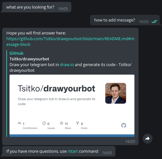
Task: Click the forward arrow button beside preview
Action: click(x=147, y=138)
